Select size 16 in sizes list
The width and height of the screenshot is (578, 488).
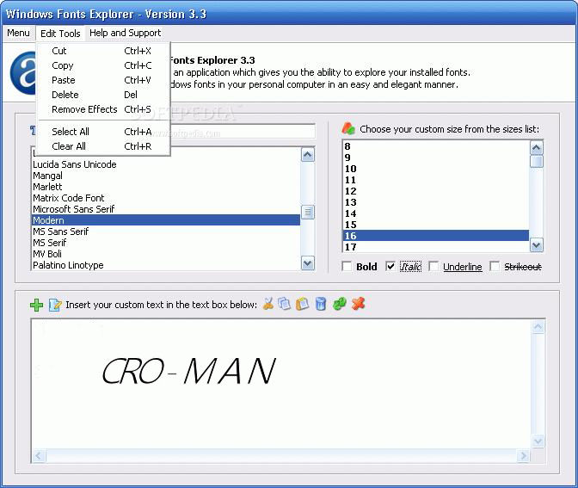(x=436, y=236)
